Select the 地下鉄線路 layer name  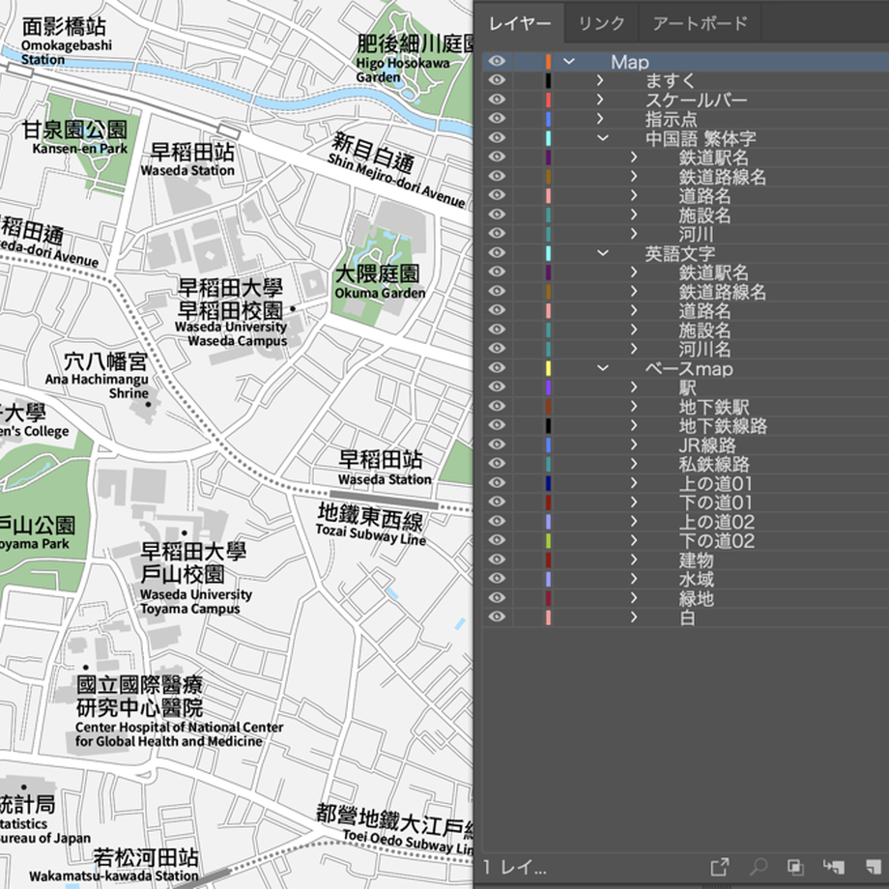[x=723, y=426]
